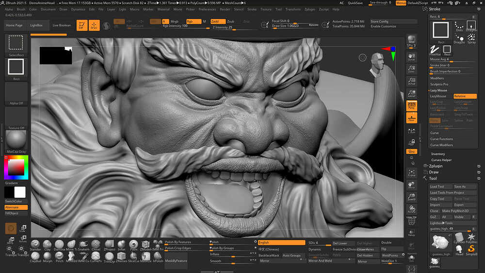The height and width of the screenshot is (273, 485).
Task: Expand the Draw palette
Action: tap(434, 172)
